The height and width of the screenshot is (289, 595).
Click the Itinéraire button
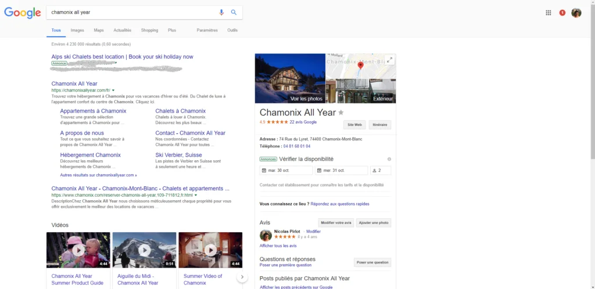(x=380, y=125)
